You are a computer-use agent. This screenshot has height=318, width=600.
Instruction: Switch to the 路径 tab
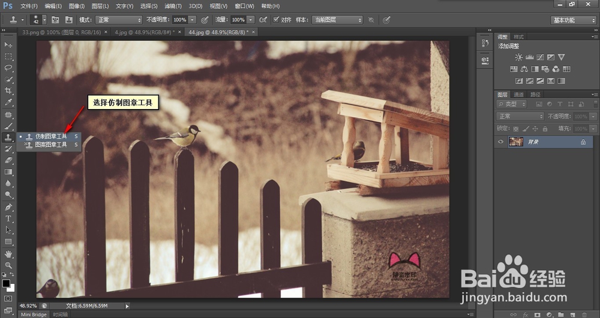[x=535, y=95]
